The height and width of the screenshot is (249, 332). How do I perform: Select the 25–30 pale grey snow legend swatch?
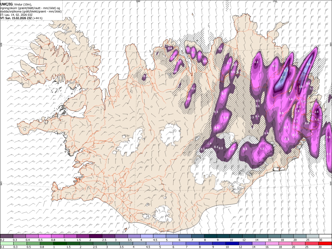(x=313, y=236)
